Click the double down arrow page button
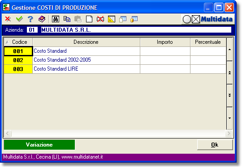The image size is (242, 168). pos(229,95)
